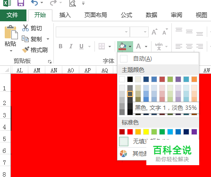The height and width of the screenshot is (177, 211).
Task: Expand the 粘贴 options arrow
Action: 11,51
